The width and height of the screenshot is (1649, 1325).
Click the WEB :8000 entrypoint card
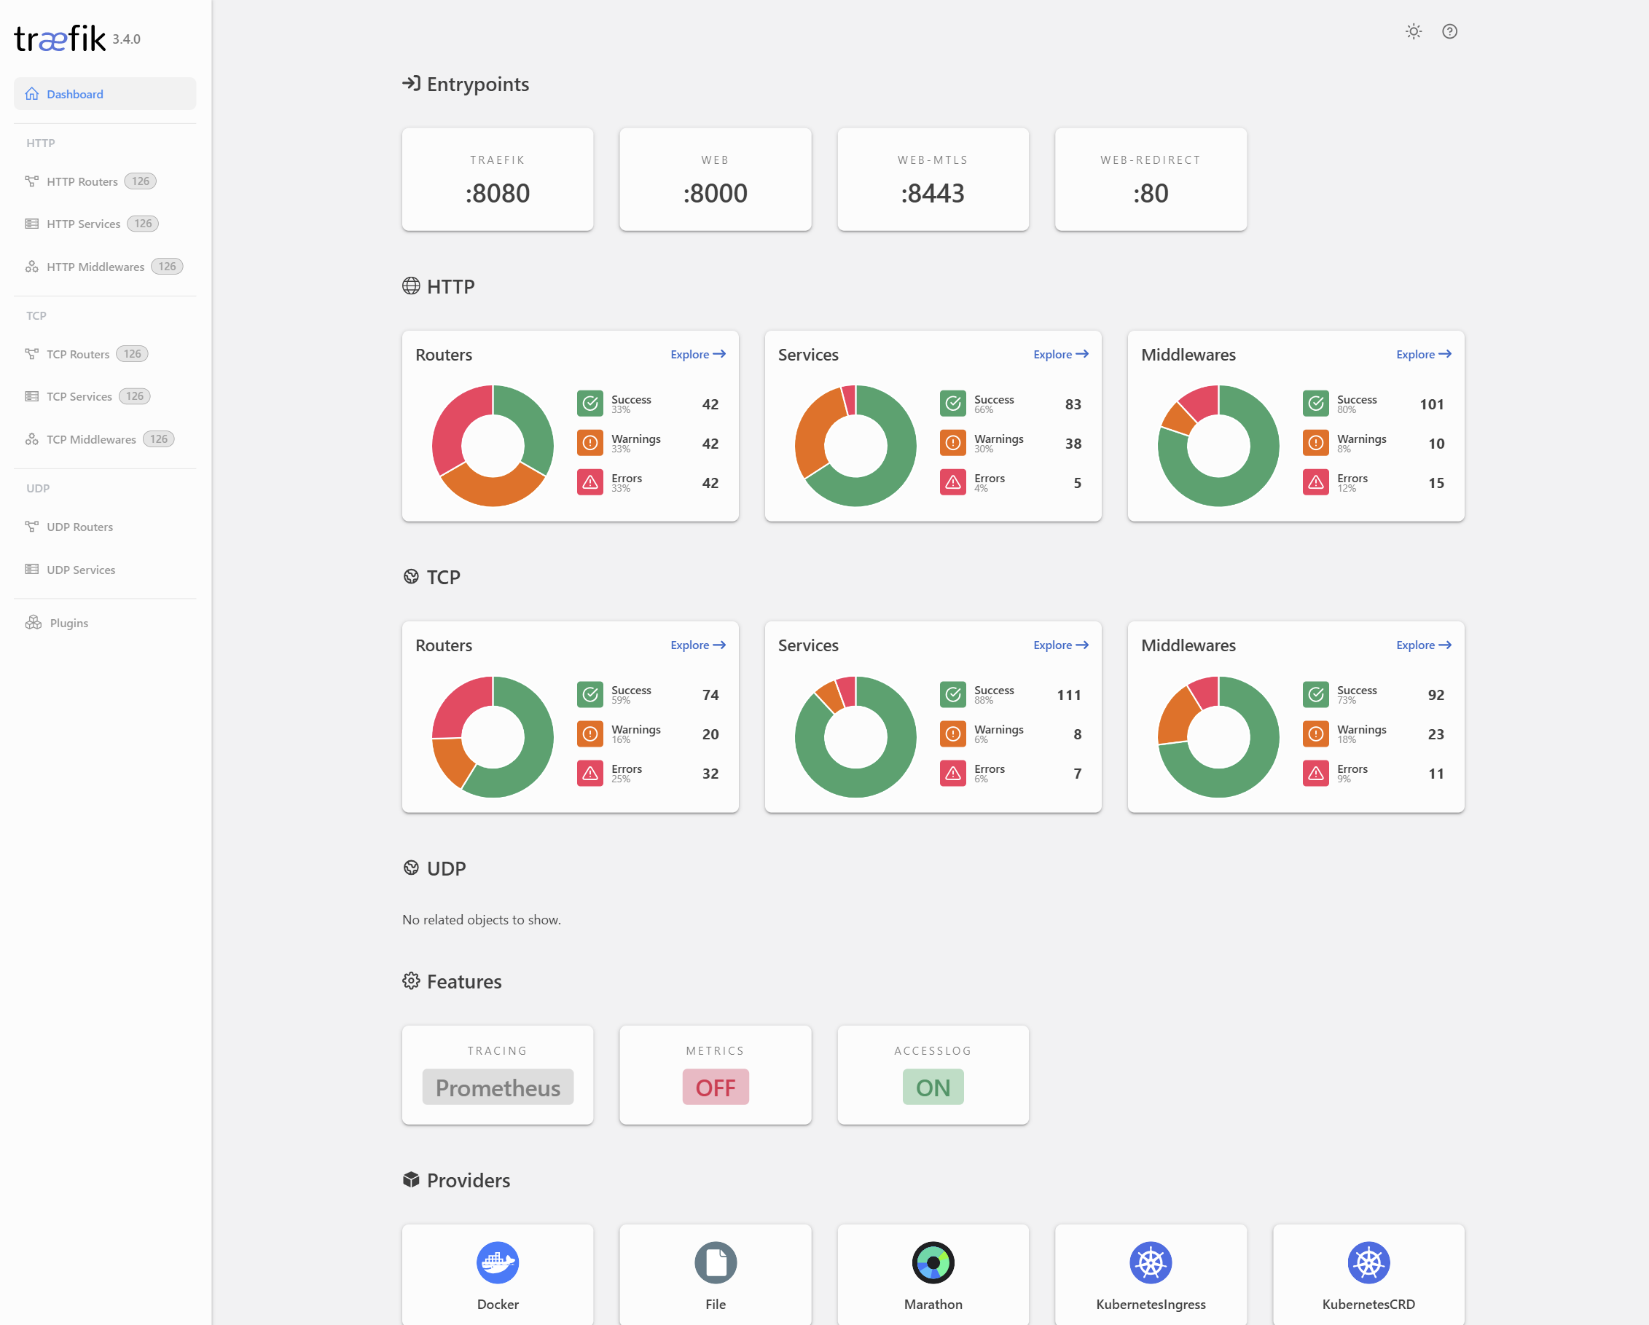714,179
